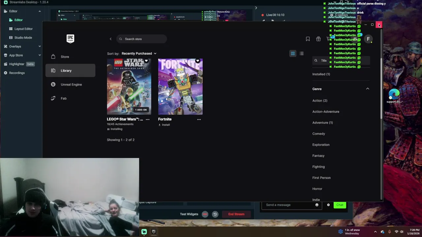Screen dimensions: 422x237
Task: Filter by Exploration genre
Action: tap(321, 145)
